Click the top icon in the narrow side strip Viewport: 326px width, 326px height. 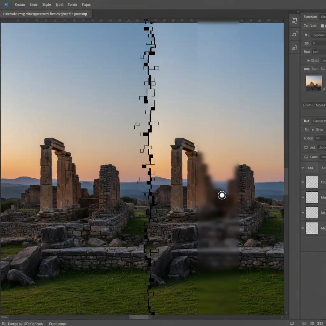click(294, 21)
